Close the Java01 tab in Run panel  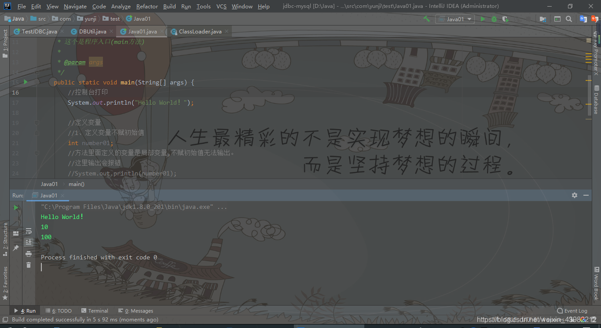point(62,195)
